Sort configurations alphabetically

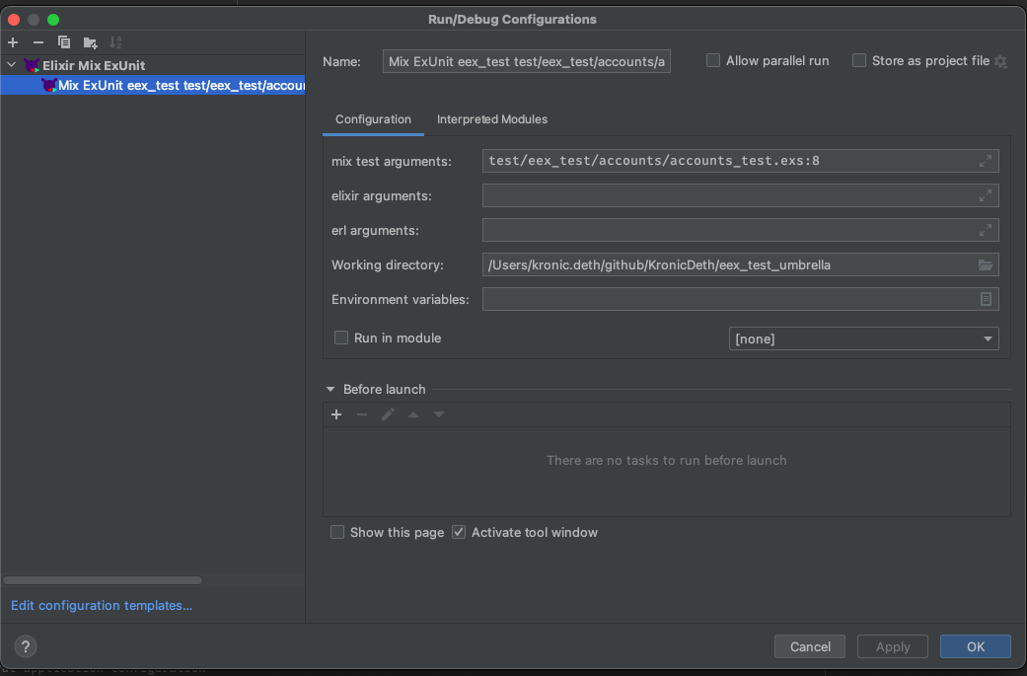click(115, 42)
